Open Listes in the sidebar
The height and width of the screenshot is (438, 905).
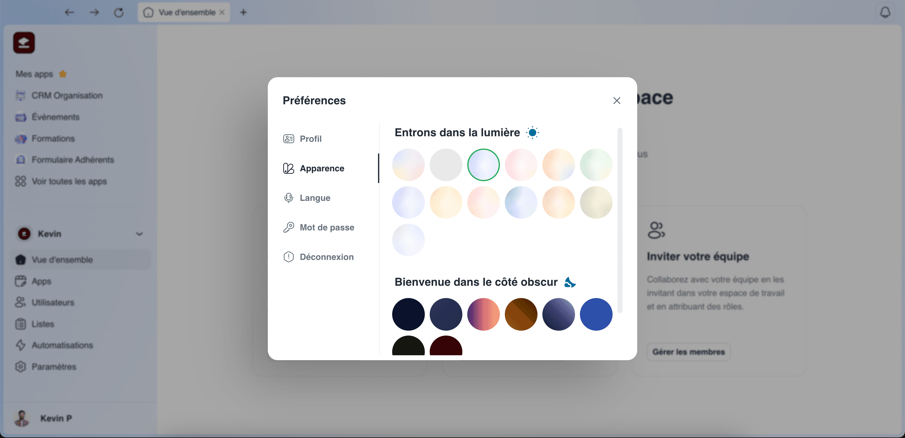[34, 324]
